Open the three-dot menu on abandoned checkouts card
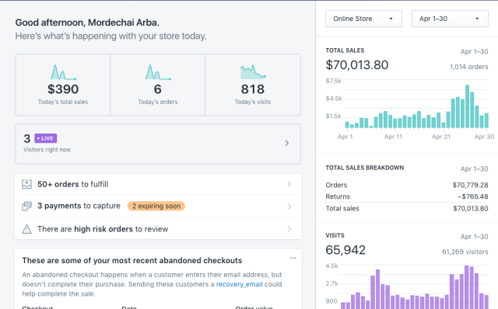Image resolution: width=498 pixels, height=309 pixels. tap(293, 258)
